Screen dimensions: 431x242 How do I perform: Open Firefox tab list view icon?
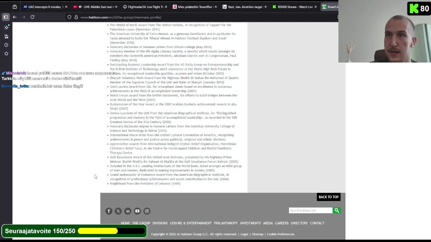click(14, 7)
